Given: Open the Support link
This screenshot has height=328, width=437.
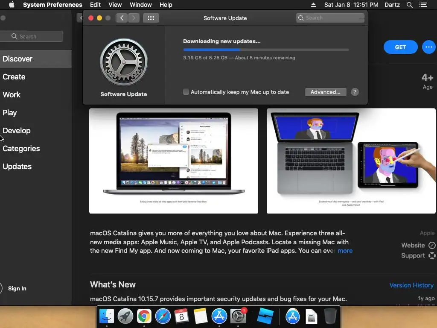Looking at the screenshot, I should tap(413, 255).
